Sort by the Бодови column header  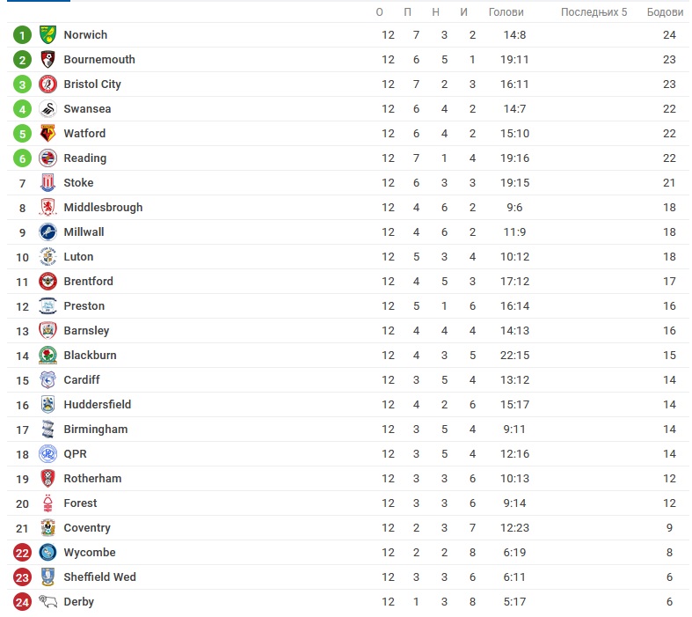click(665, 12)
